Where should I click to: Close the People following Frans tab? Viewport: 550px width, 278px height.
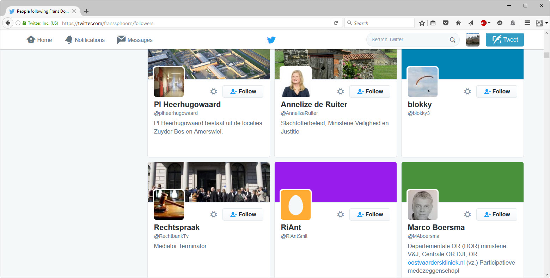coord(74,11)
